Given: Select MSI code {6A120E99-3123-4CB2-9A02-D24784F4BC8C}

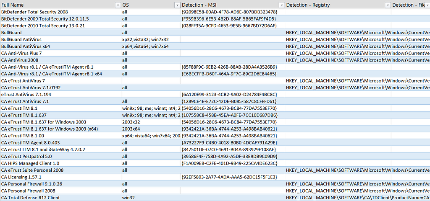Looking at the screenshot, I should coord(233,94).
